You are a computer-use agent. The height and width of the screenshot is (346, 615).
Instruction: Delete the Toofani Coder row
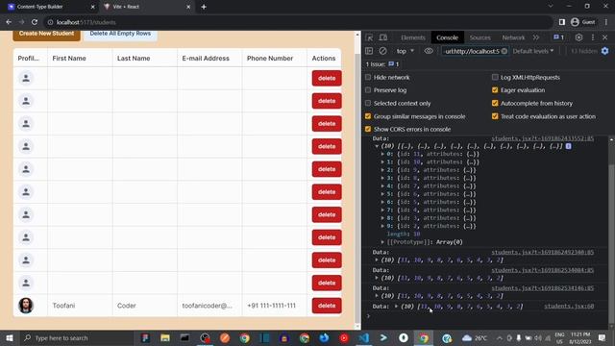point(327,306)
